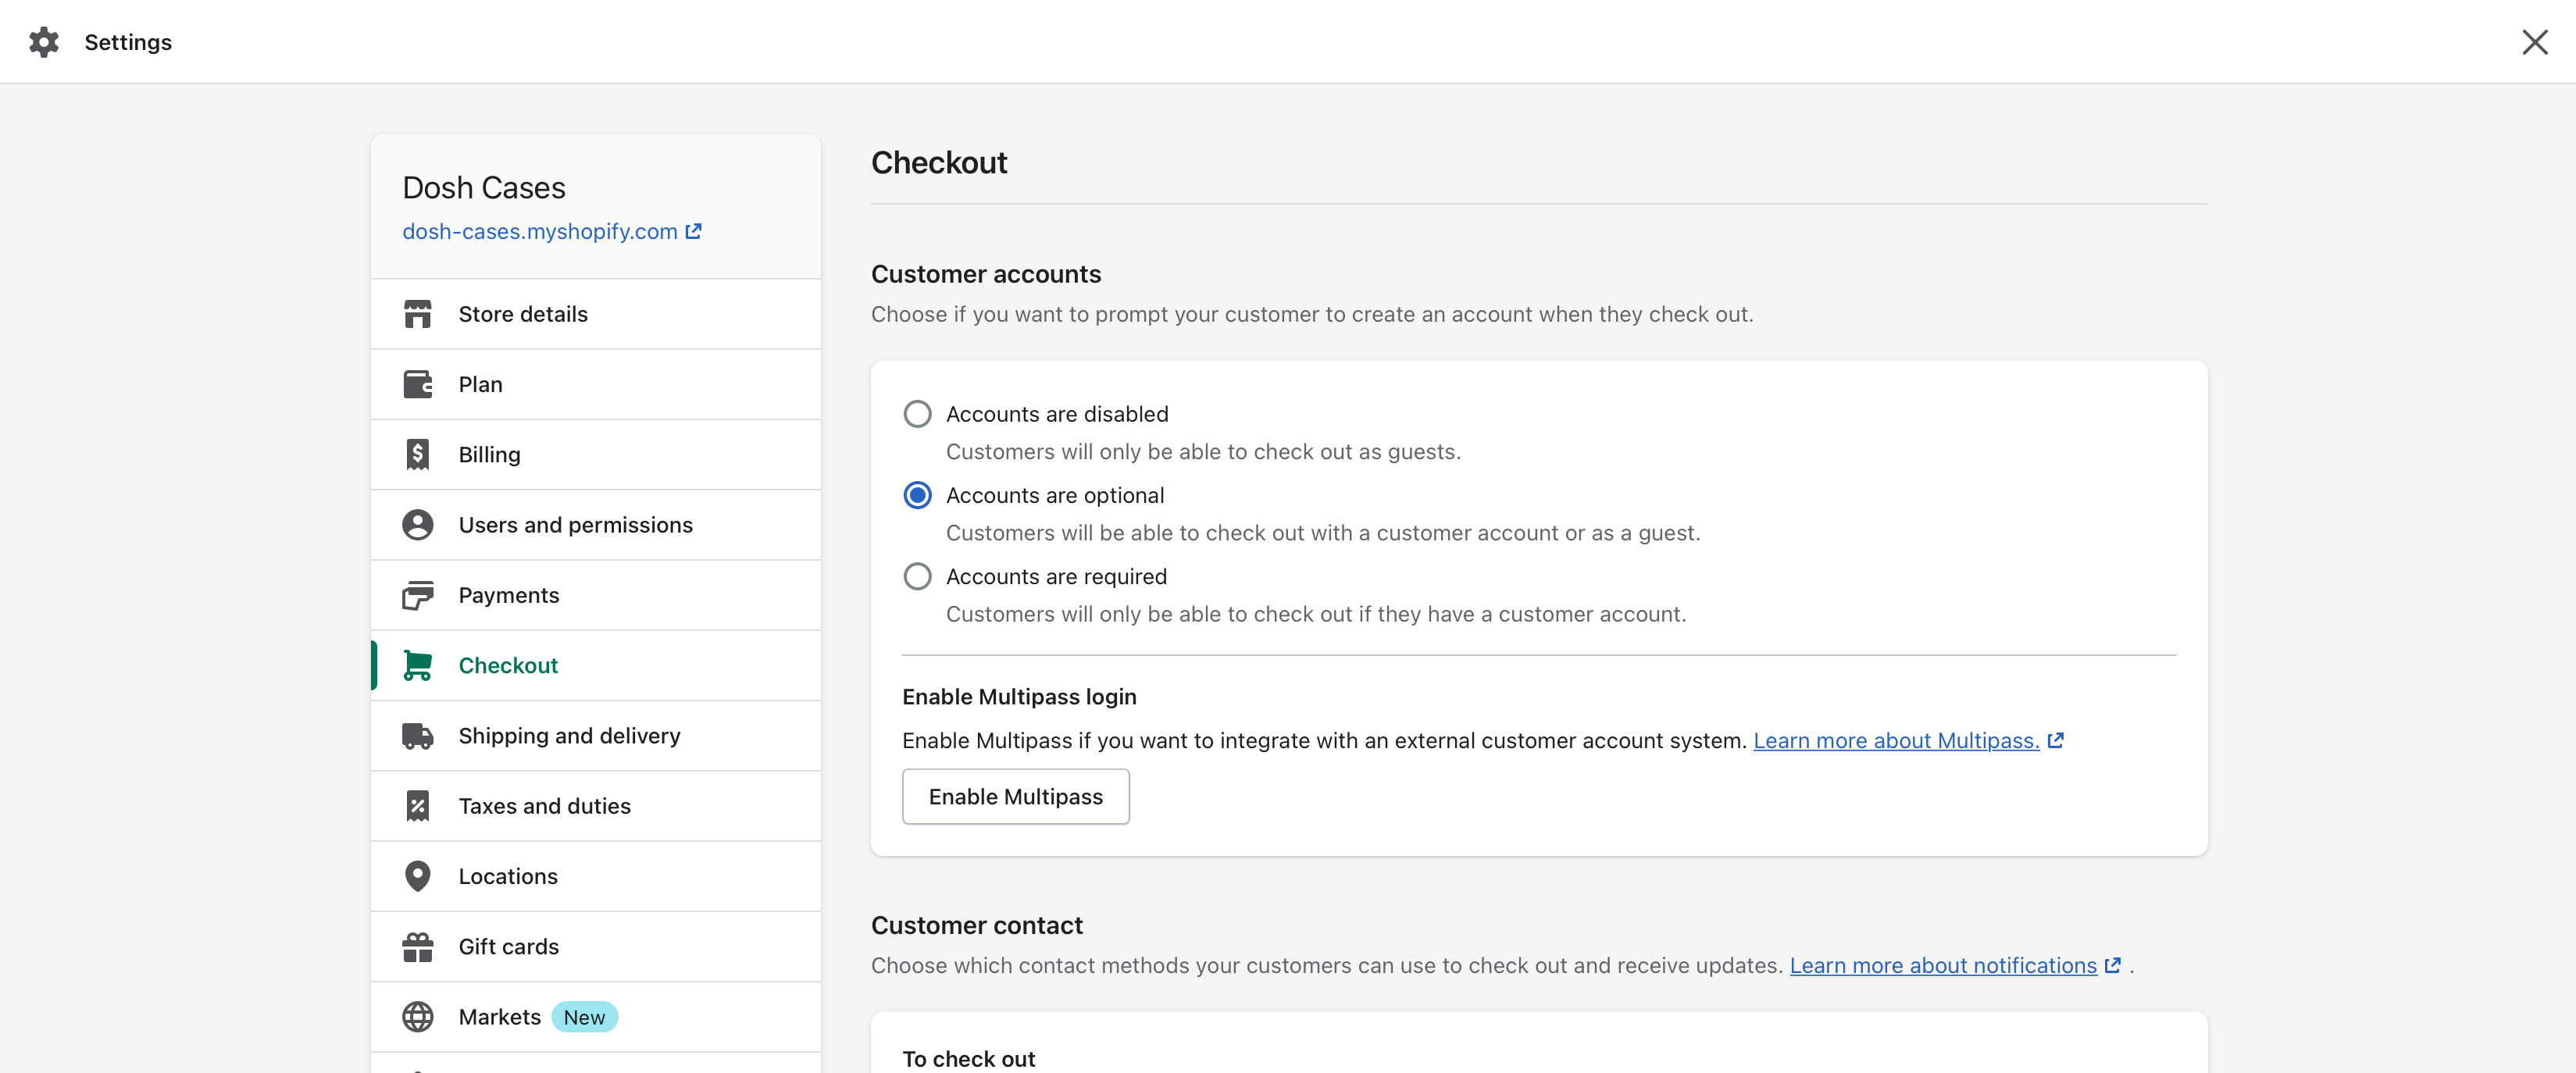Close the Settings page
The image size is (2576, 1073).
(2535, 42)
